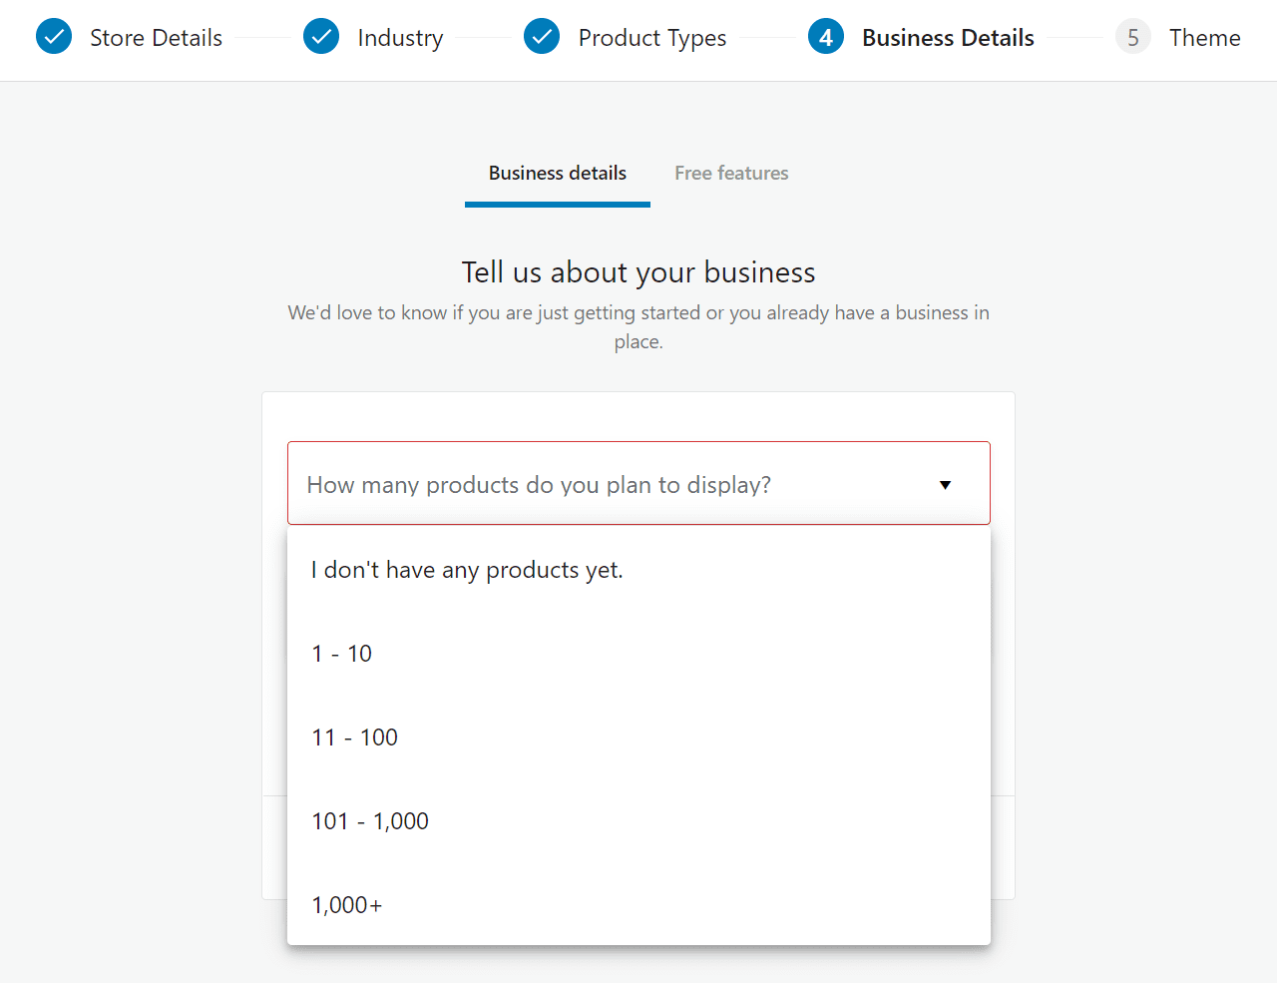Click the Product Types step label
The width and height of the screenshot is (1277, 983).
pos(652,37)
